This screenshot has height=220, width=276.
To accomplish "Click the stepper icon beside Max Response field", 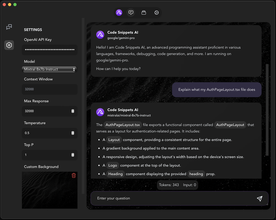I will 72,111.
